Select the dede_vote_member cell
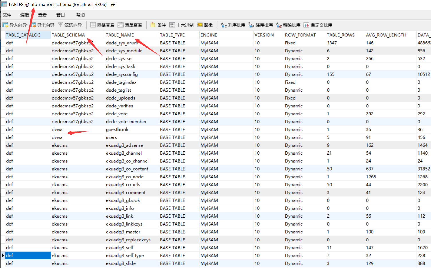Screen dimensions: 431x268 pos(132,122)
